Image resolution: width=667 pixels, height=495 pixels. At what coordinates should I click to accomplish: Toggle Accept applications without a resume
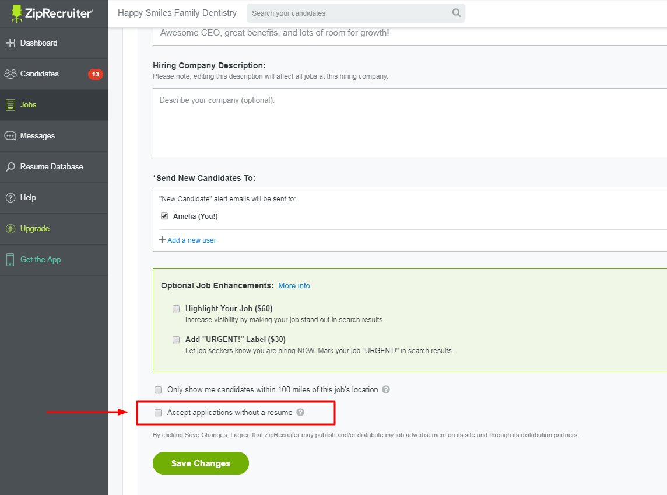[x=158, y=413]
